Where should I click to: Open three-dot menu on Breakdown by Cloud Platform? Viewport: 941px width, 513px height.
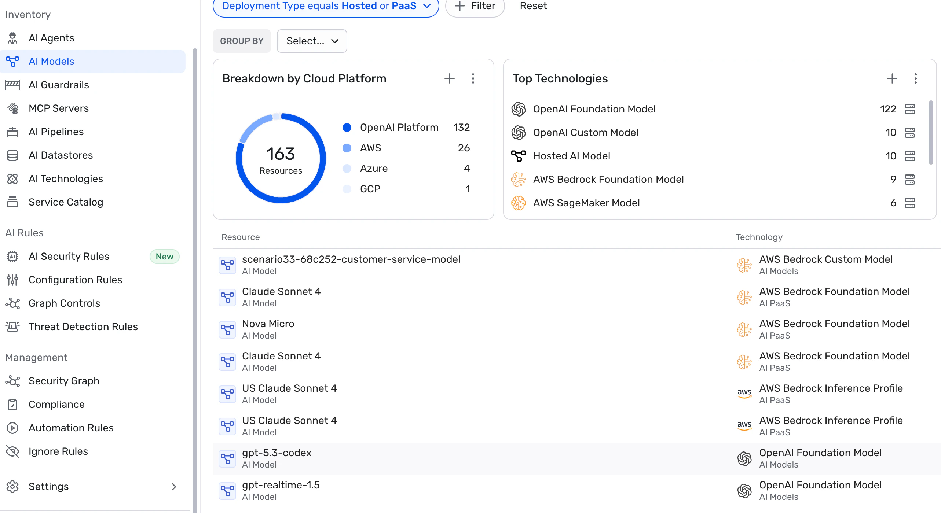click(473, 78)
